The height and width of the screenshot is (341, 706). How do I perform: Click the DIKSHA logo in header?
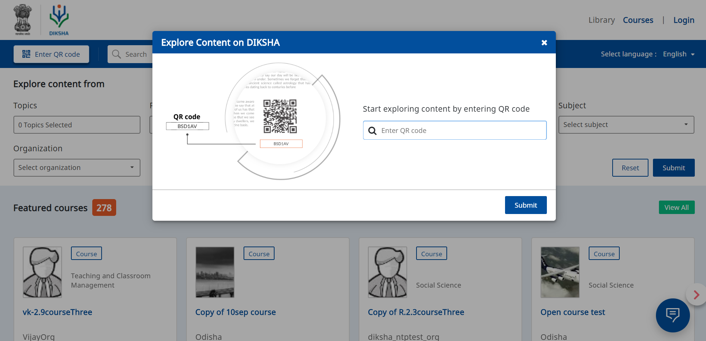(x=59, y=20)
